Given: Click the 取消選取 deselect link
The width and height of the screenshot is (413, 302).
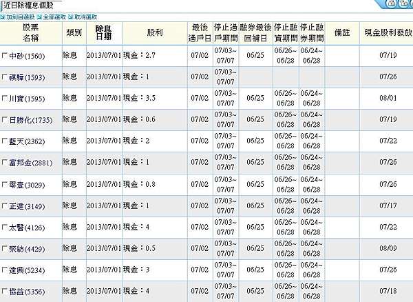Looking at the screenshot, I should (85, 17).
